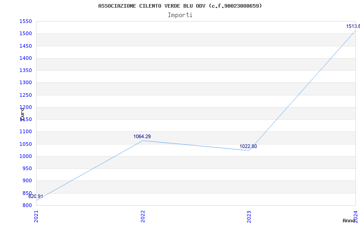The image size is (360, 225).
Task: Click the 2021 x-axis year label
Action: pos(36,216)
